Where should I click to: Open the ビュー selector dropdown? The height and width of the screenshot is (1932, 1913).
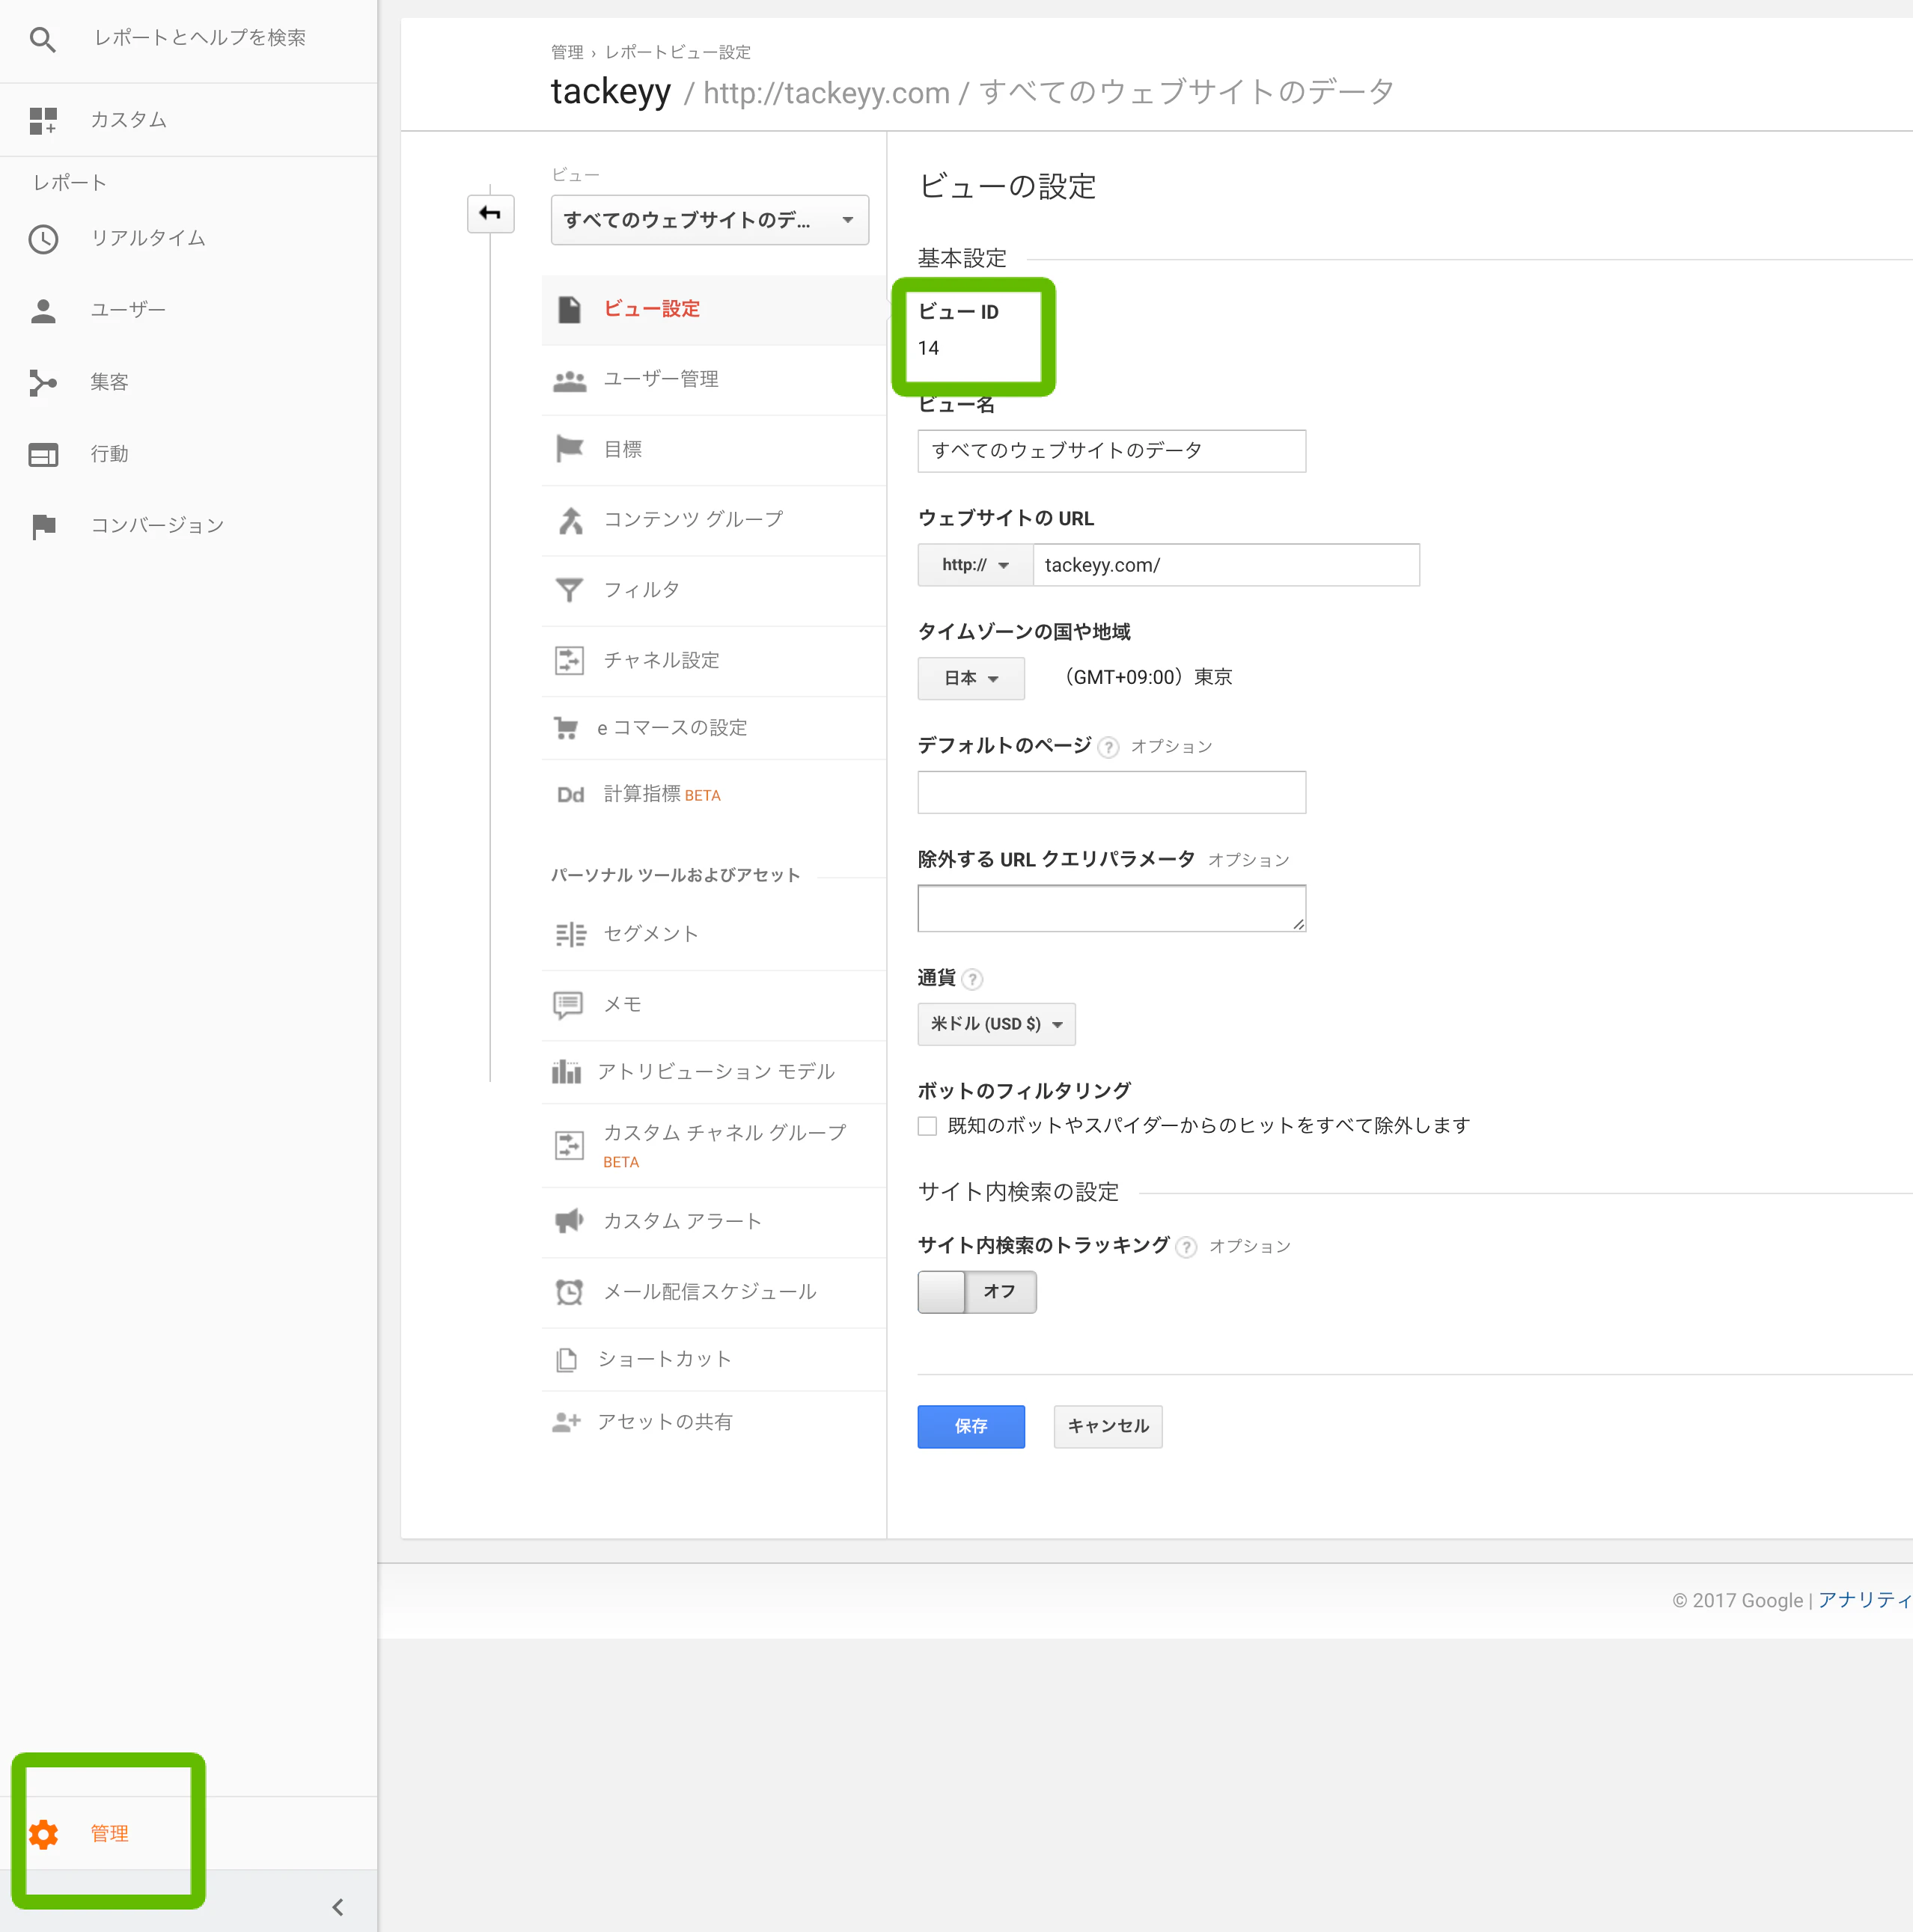pos(710,220)
